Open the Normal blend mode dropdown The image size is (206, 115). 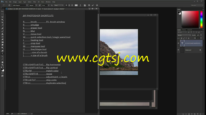[x=184, y=35]
